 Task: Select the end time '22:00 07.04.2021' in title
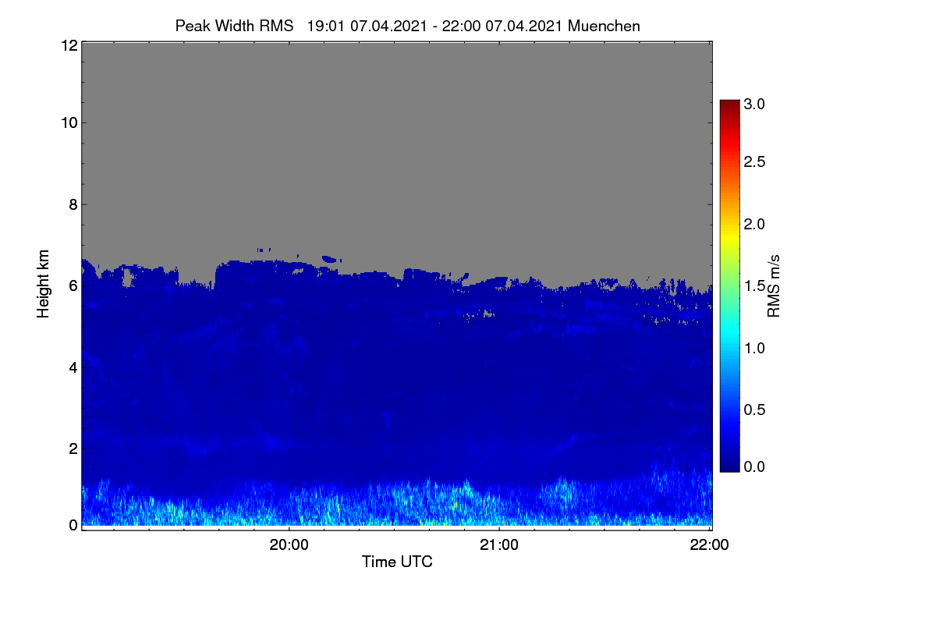502,26
